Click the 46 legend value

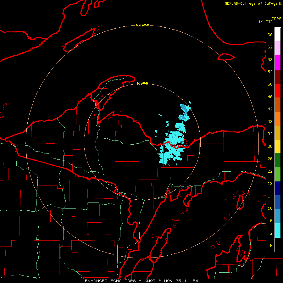(270, 97)
